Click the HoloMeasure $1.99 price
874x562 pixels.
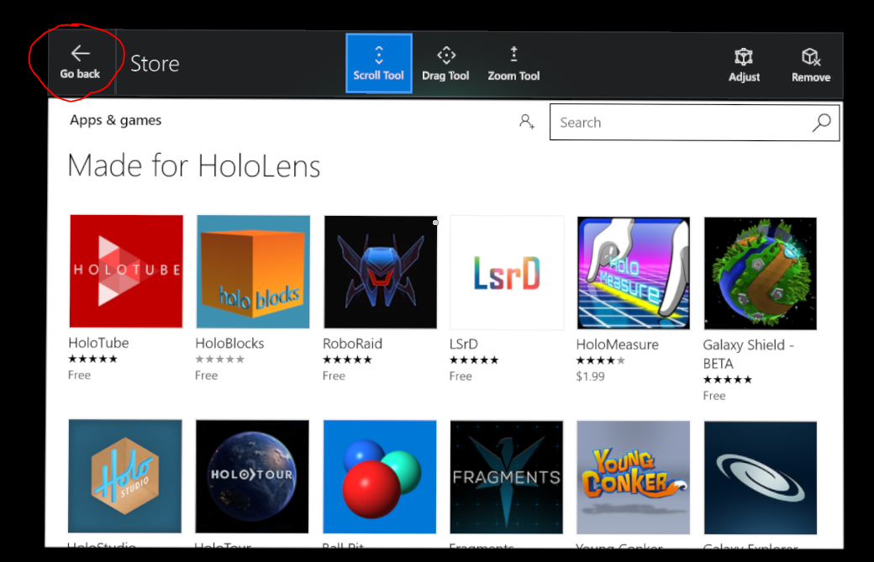click(x=590, y=376)
